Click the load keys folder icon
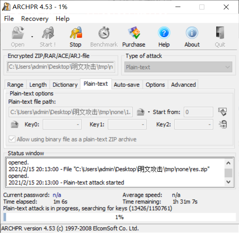The height and width of the screenshot is (233, 239). pyautogui.click(x=14, y=124)
